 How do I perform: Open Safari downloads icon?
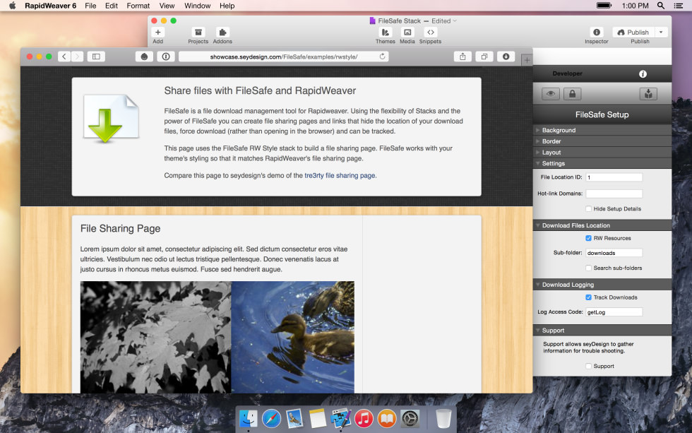tap(506, 57)
